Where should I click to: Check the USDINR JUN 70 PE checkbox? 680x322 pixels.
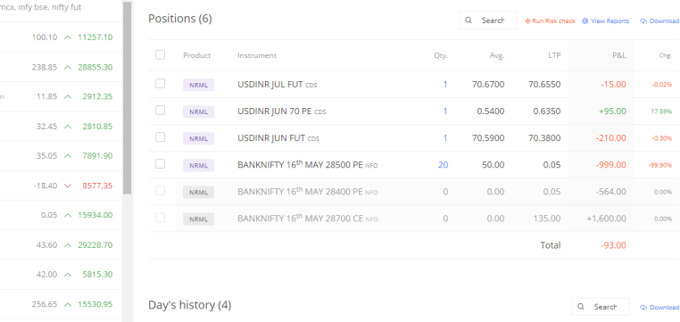click(160, 111)
